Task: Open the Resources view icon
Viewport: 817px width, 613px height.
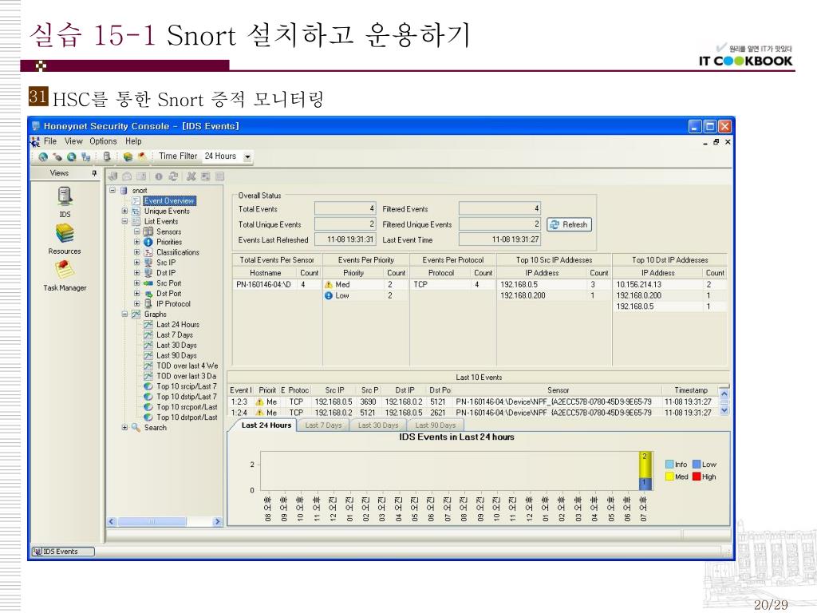Action: click(65, 234)
